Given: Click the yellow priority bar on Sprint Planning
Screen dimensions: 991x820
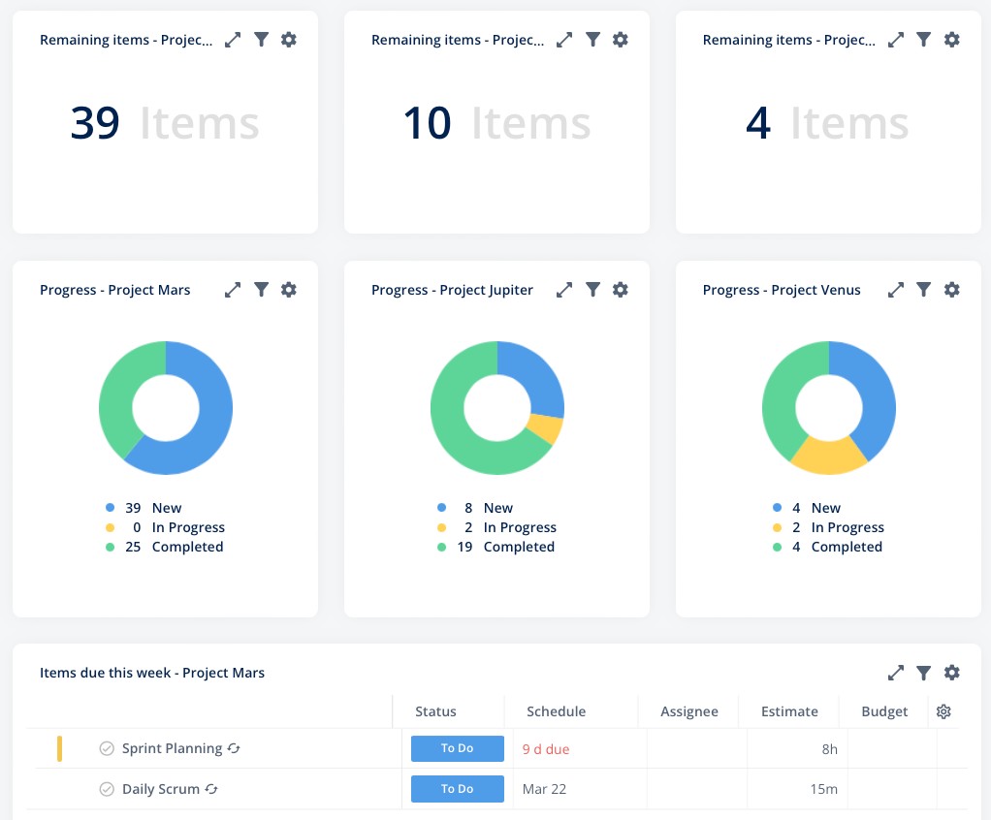Looking at the screenshot, I should tap(59, 748).
